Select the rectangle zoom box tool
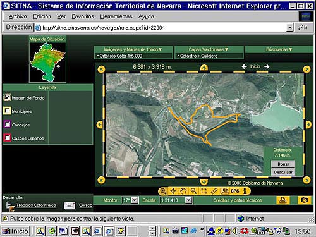Image resolution: width=316 pixels, height=237 pixels. 204,191
